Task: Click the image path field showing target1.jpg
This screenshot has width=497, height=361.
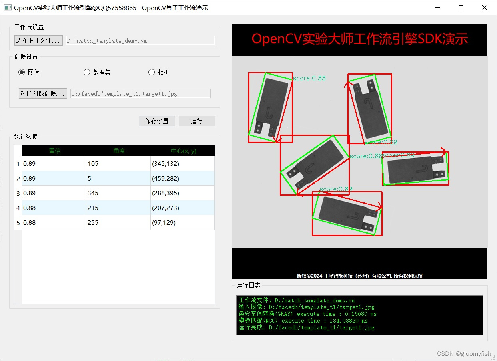Action: [140, 93]
